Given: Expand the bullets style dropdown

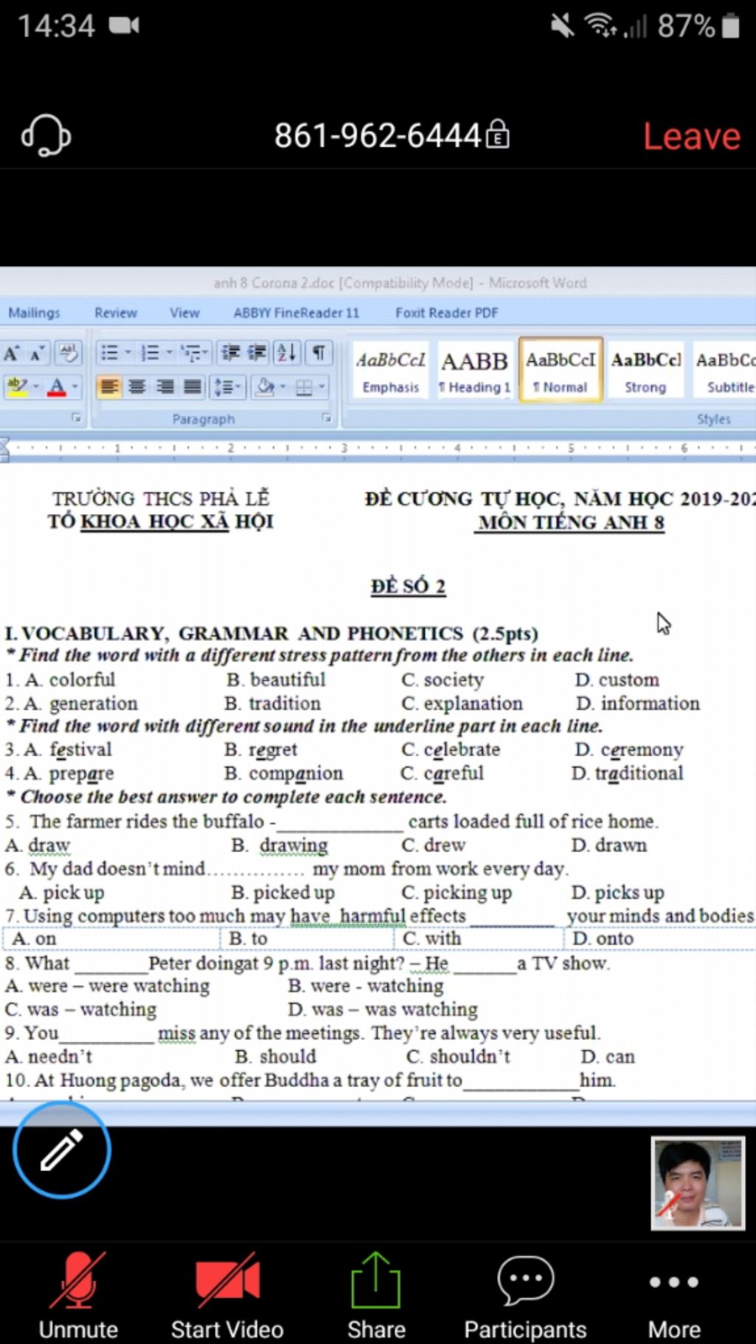Looking at the screenshot, I should pos(128,352).
